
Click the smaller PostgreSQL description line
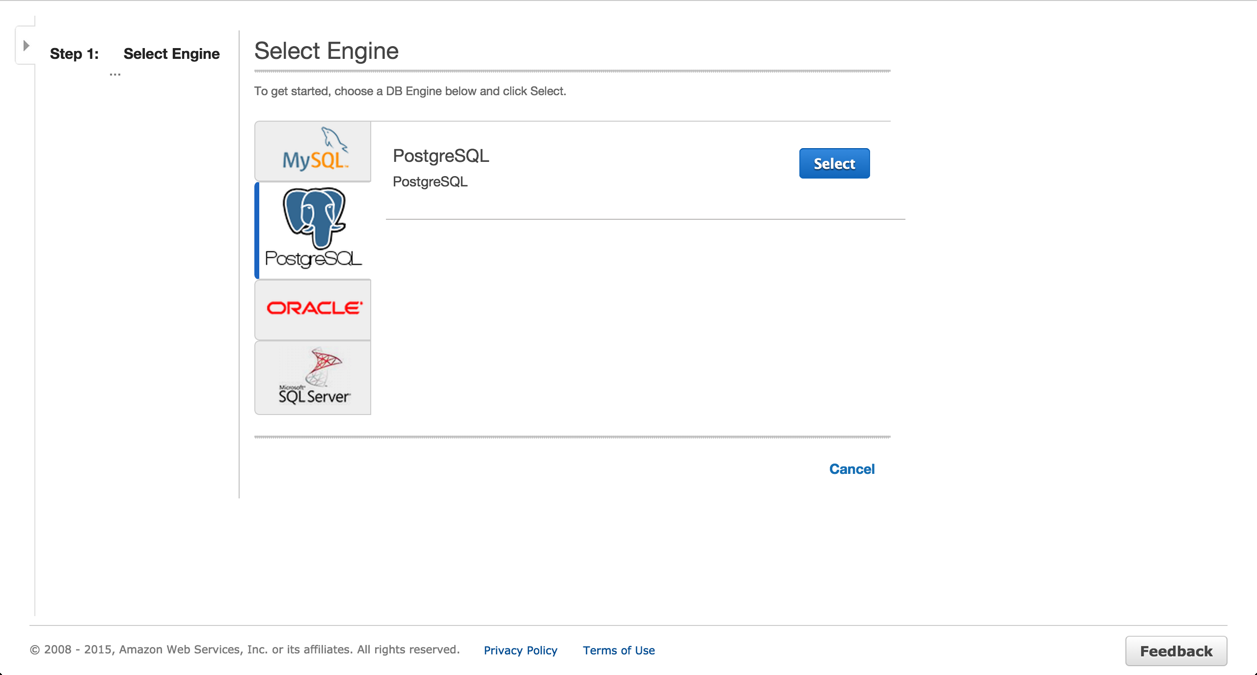430,182
